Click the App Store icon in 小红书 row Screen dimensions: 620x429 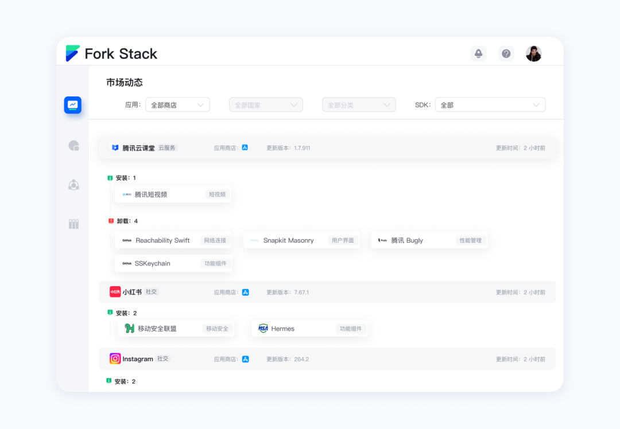(246, 292)
